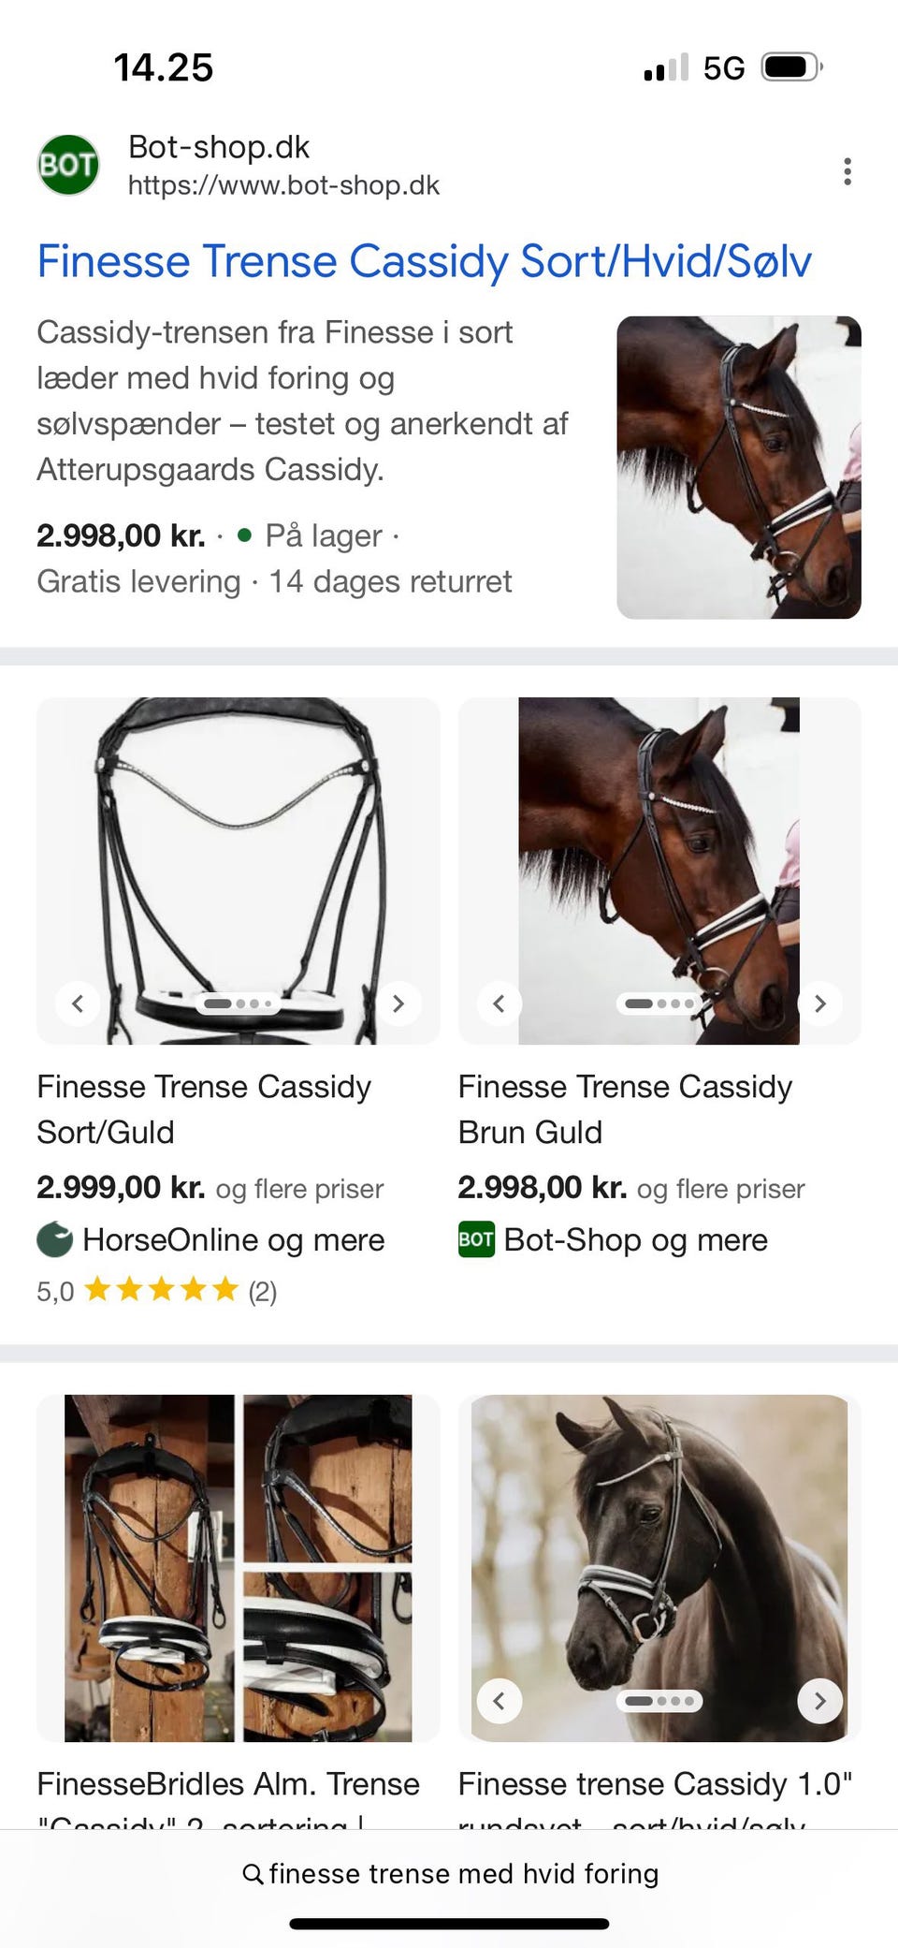Tap the HorseOnline seller logo icon
898x1948 pixels.
(54, 1239)
